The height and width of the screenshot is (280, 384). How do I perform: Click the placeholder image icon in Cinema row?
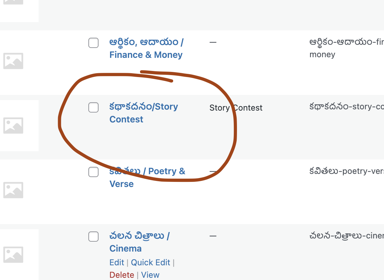pos(13,254)
